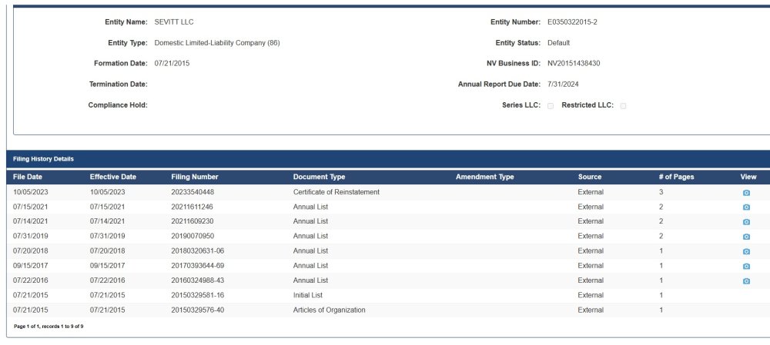
Task: View the 07/20/2018 Annual List document
Action: pos(745,251)
